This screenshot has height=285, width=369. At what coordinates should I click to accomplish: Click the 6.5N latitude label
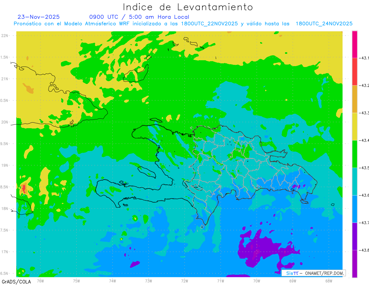tap(5, 273)
